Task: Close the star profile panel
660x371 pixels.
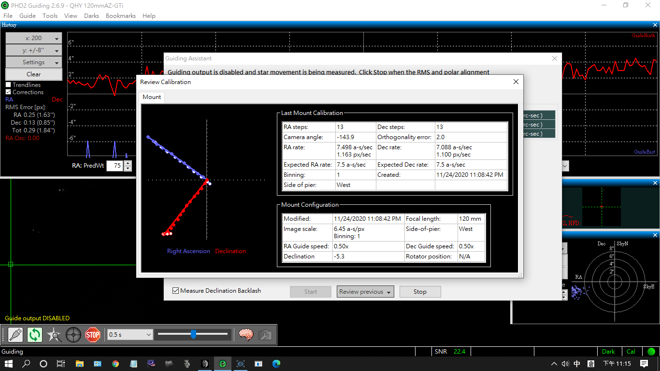Action: click(x=655, y=183)
